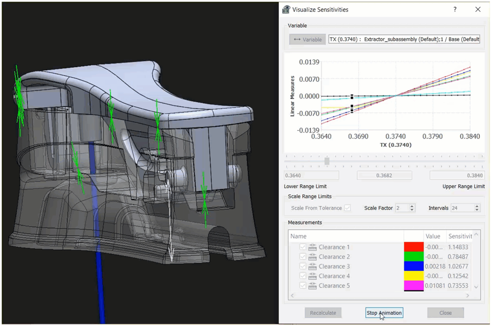The width and height of the screenshot is (492, 327).
Task: Click the ruler icon next to Clearance 5
Action: pos(312,285)
